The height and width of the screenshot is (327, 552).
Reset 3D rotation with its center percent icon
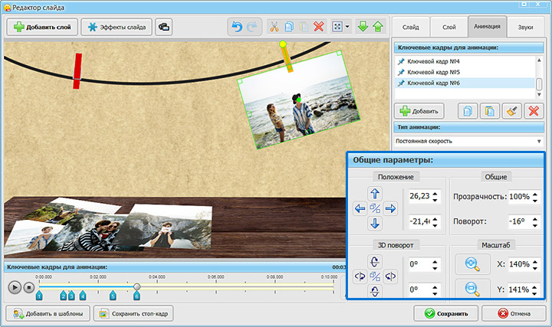[x=375, y=276]
